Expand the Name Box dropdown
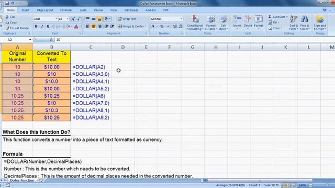Image resolution: width=335 pixels, height=188 pixels. coord(30,40)
